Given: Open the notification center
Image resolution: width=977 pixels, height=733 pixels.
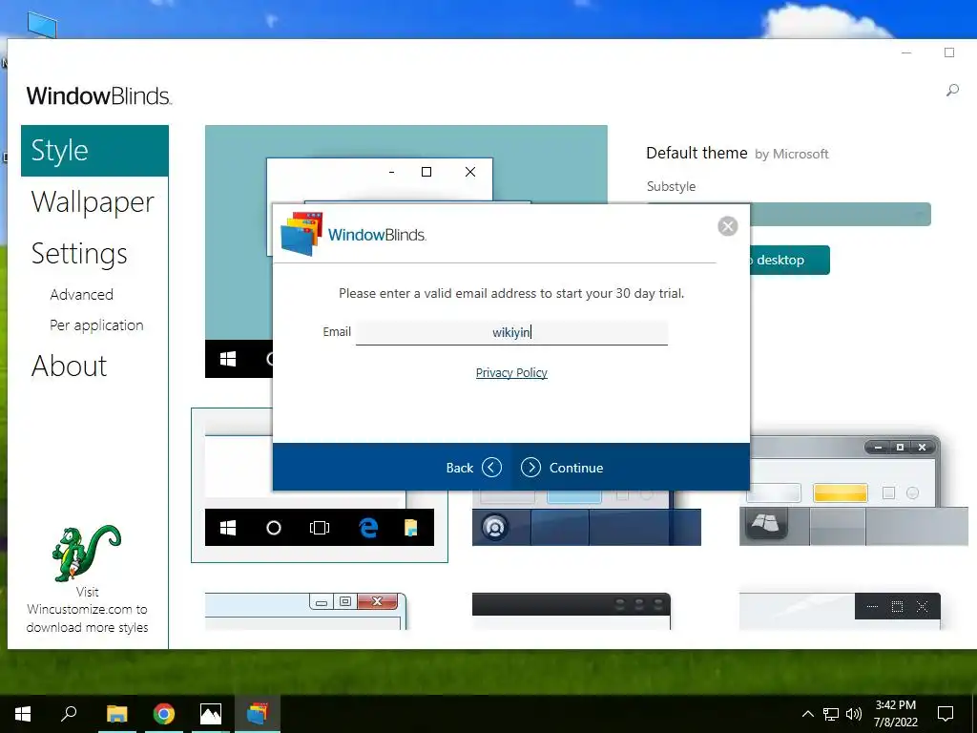Looking at the screenshot, I should (946, 714).
